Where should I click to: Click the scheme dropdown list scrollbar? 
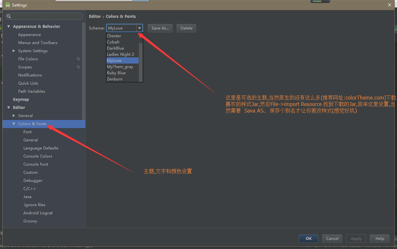coord(141,62)
